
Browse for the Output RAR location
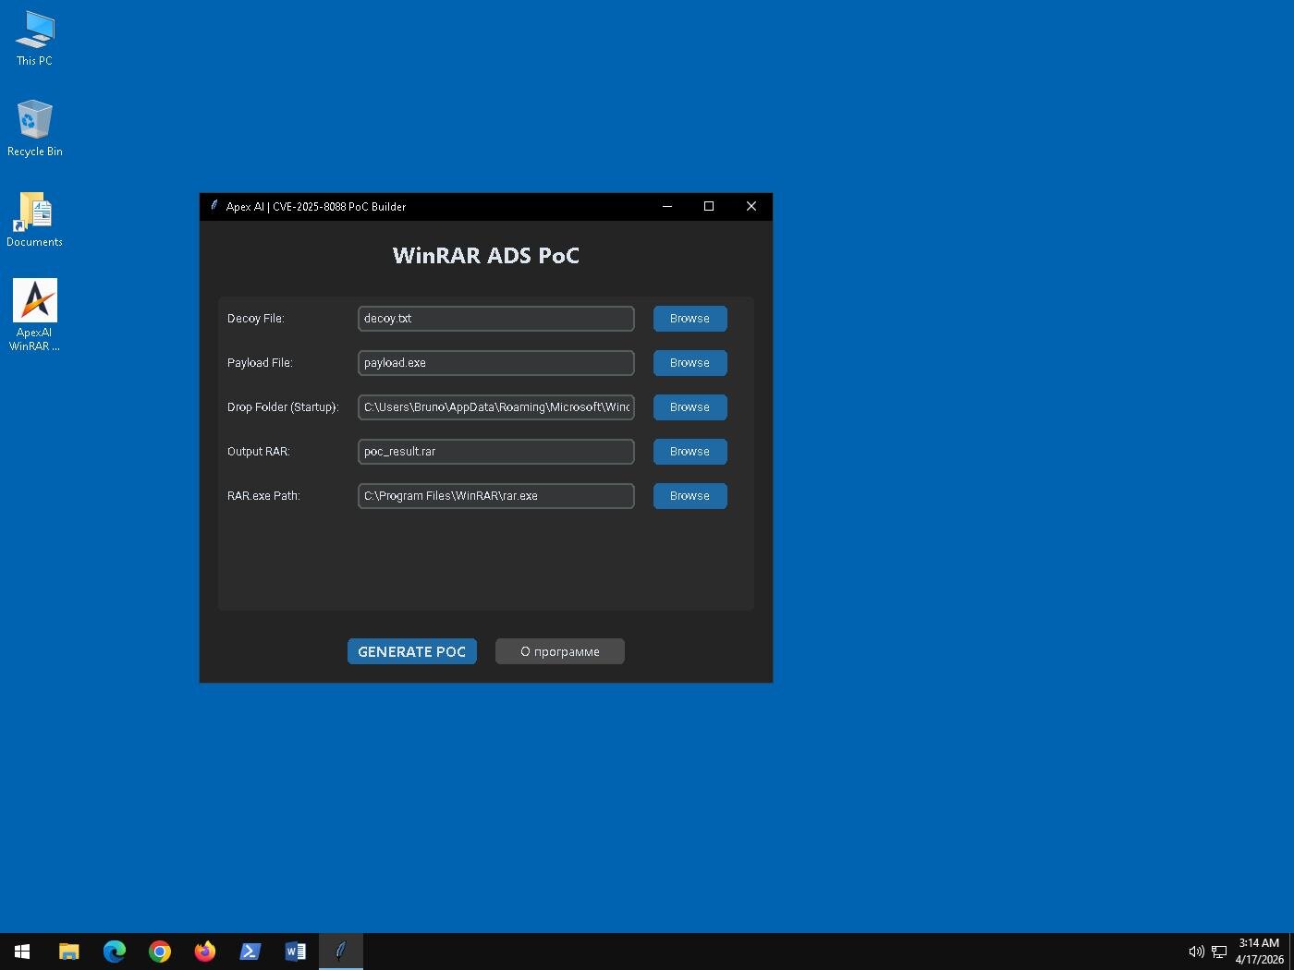[x=690, y=452]
